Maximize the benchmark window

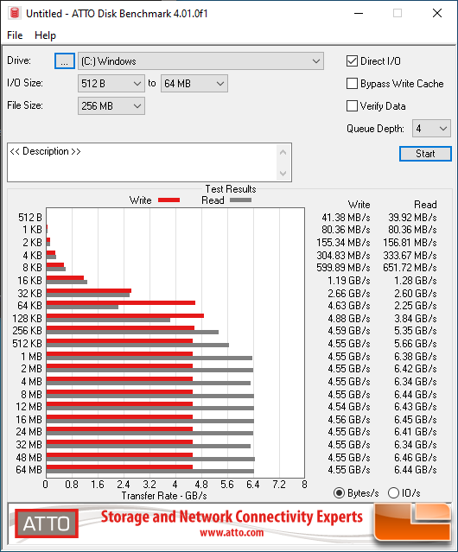click(398, 13)
